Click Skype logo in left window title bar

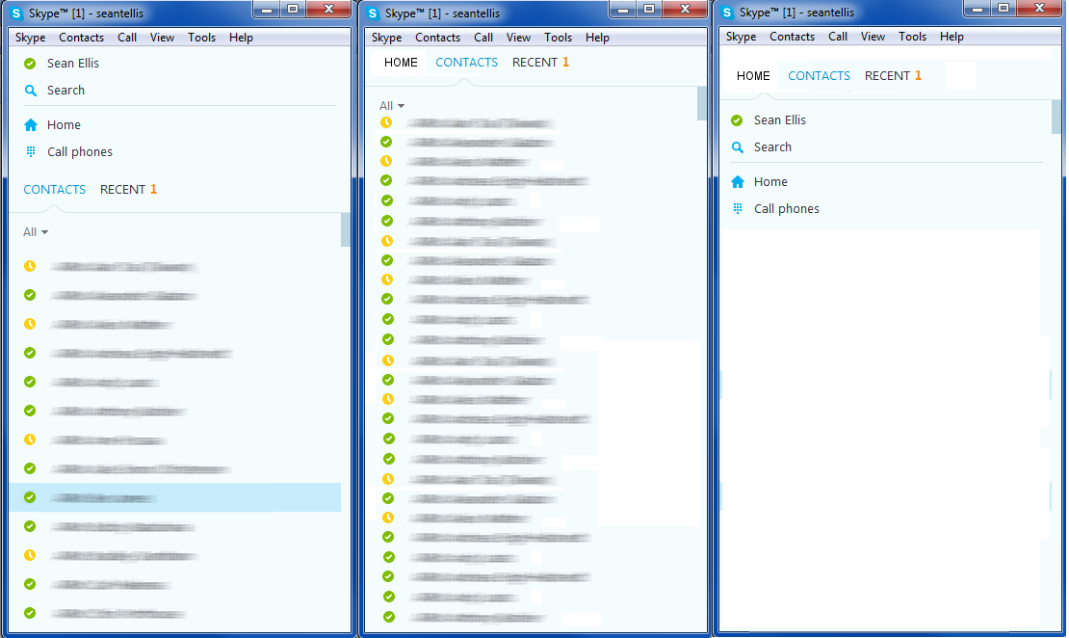(17, 13)
